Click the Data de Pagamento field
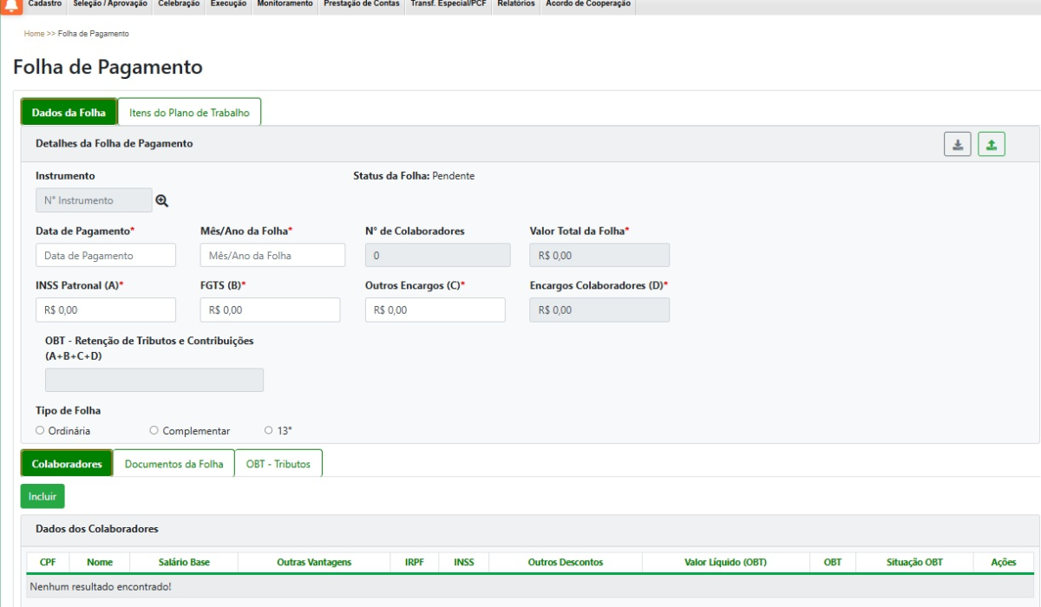This screenshot has height=607, width=1041. click(106, 256)
